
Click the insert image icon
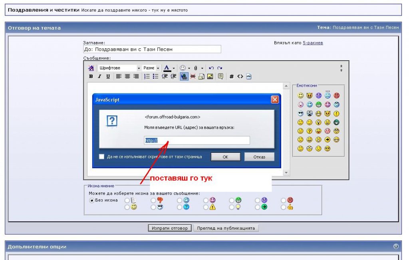[210, 76]
